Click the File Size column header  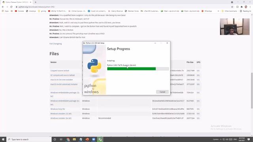coord(190,62)
